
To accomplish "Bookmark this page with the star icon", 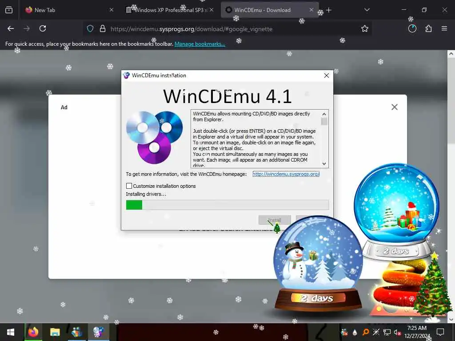I will 365,28.
